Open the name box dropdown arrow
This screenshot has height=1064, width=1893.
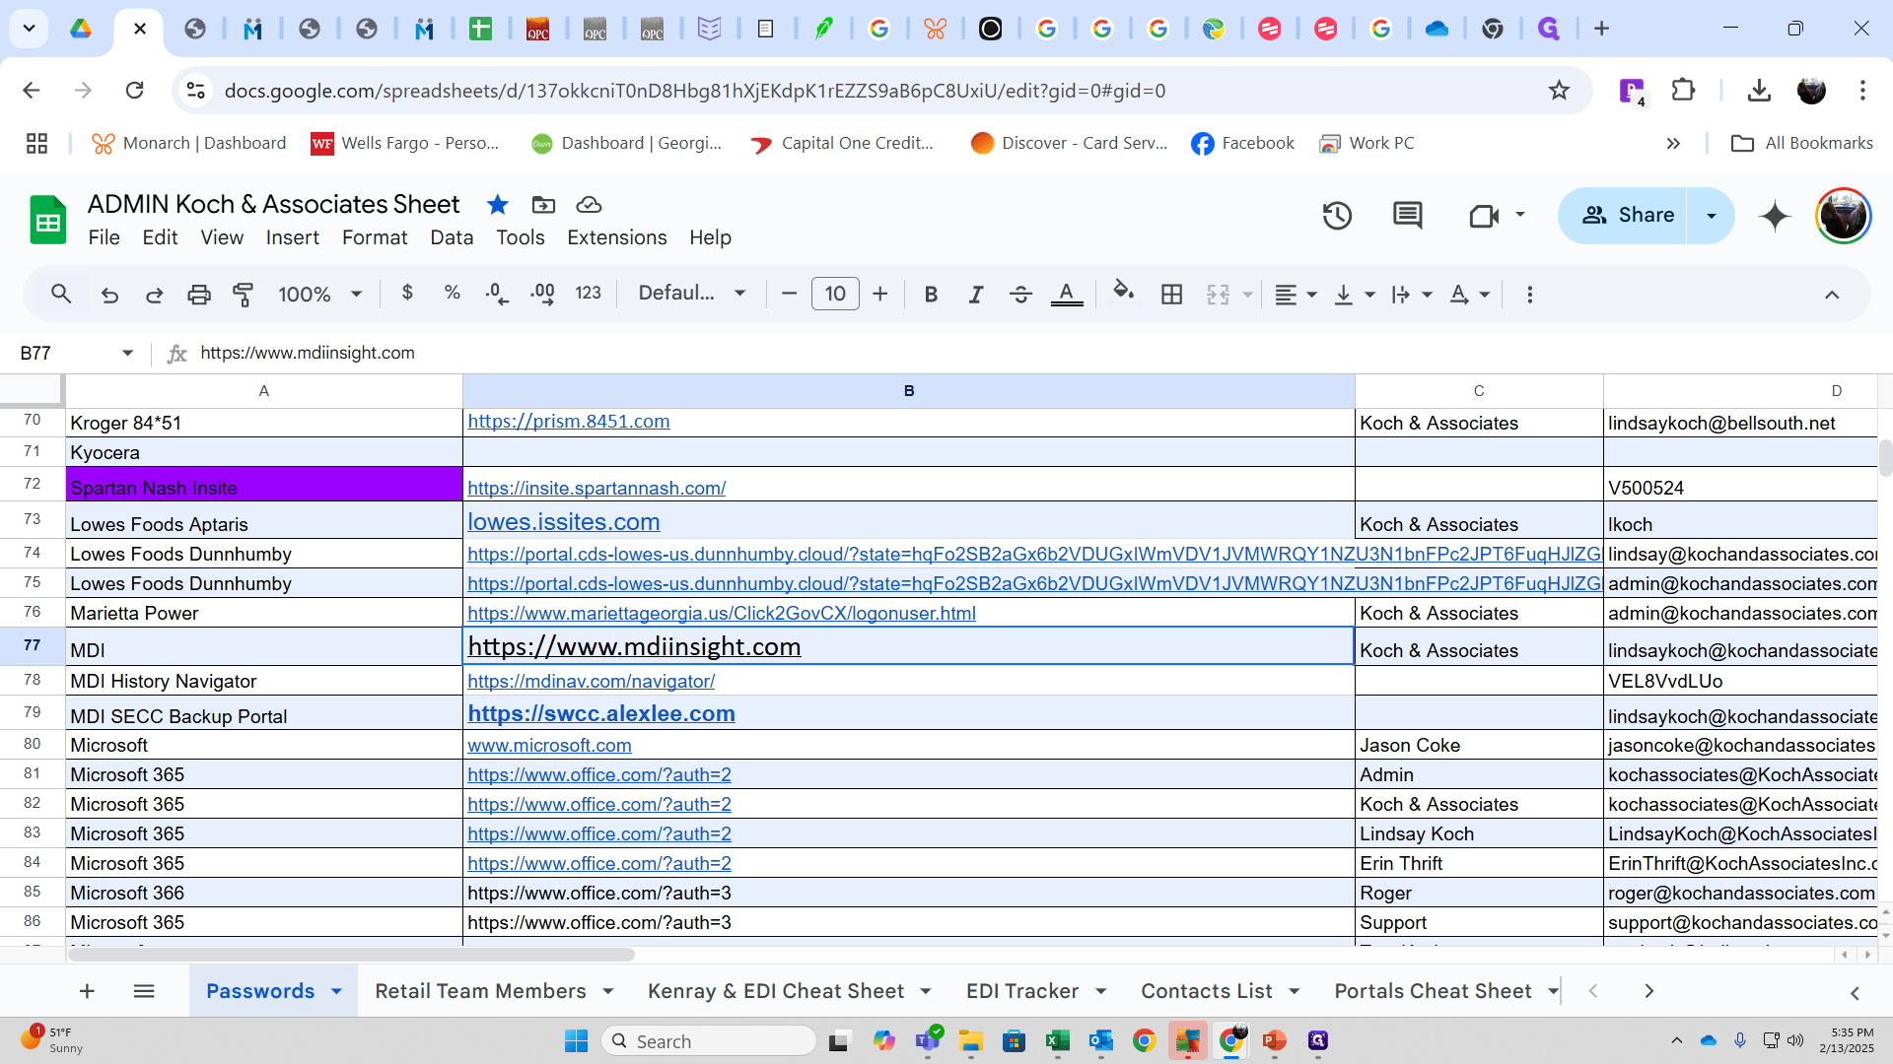pyautogui.click(x=127, y=353)
